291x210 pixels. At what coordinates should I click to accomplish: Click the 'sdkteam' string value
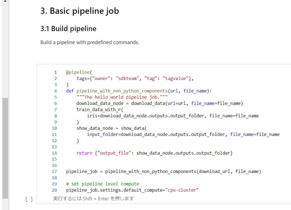coord(127,78)
